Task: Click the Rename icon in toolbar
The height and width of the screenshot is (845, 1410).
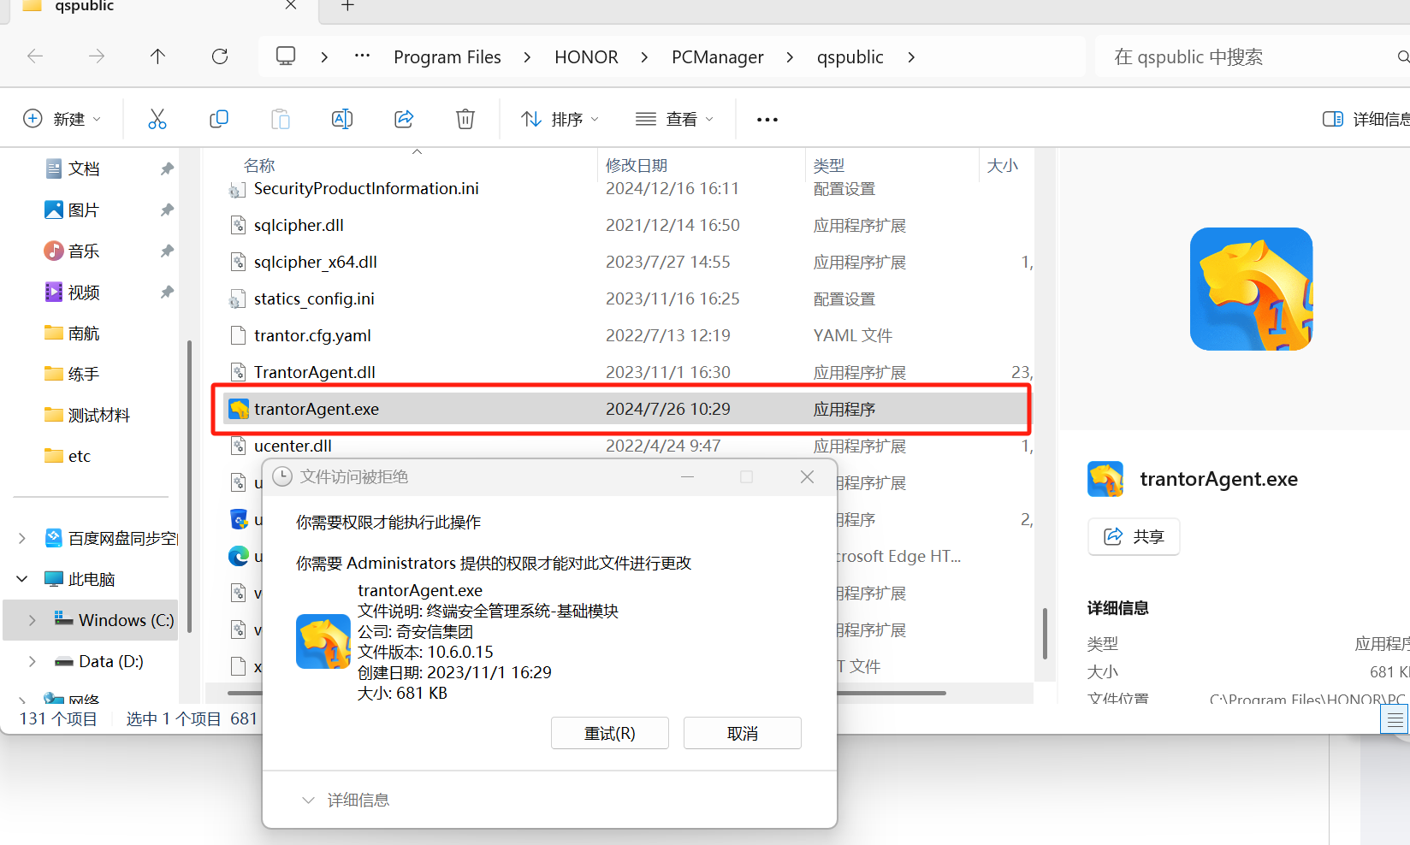Action: pyautogui.click(x=342, y=119)
